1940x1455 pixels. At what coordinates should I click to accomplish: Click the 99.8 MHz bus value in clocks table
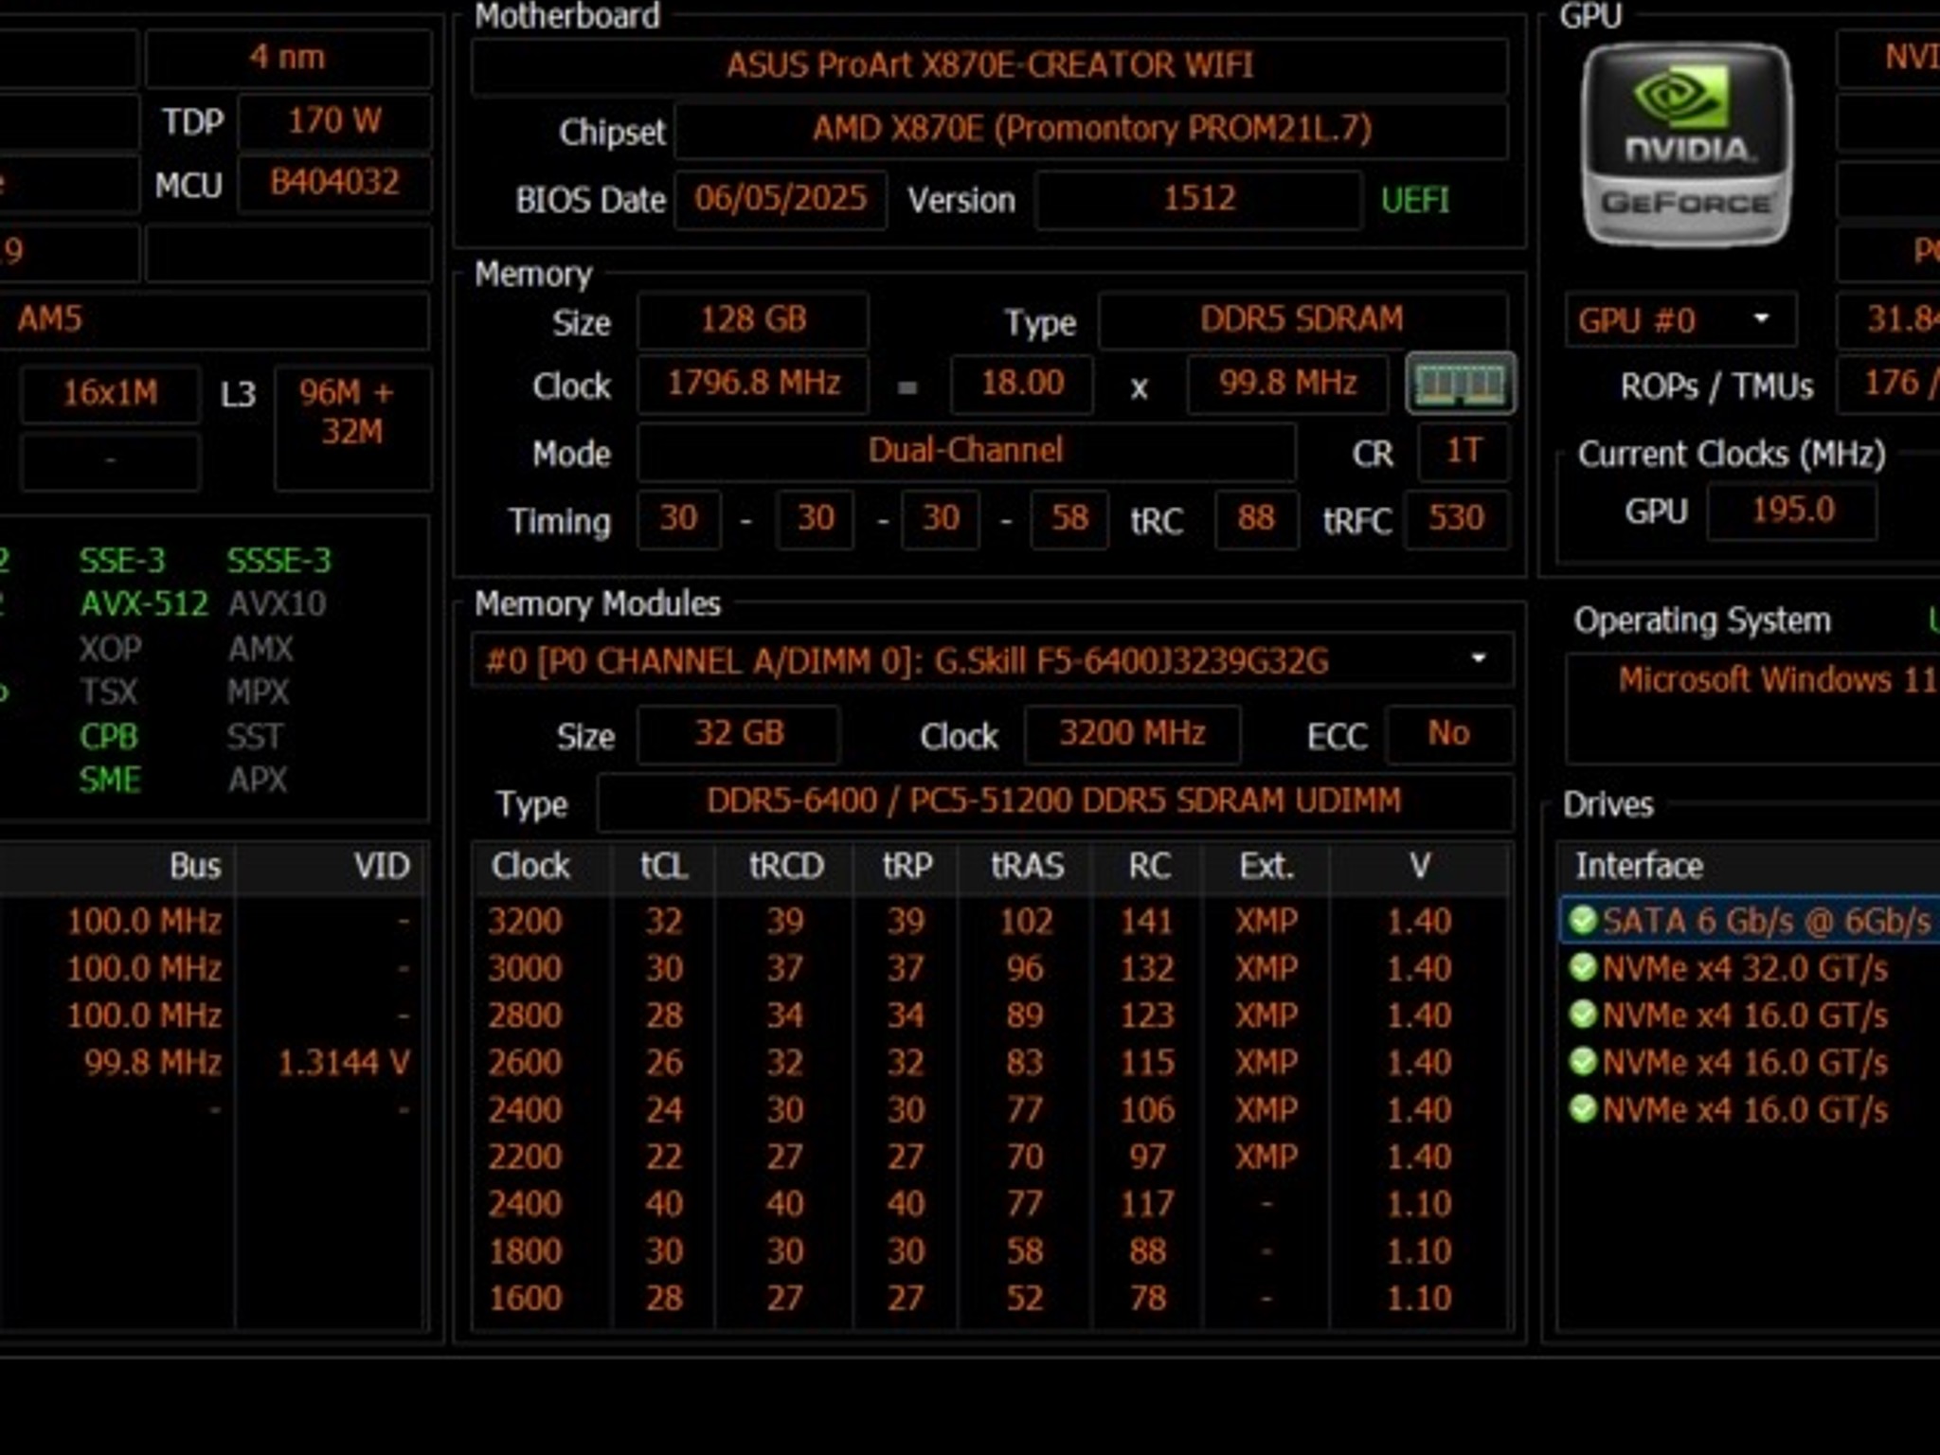153,1063
